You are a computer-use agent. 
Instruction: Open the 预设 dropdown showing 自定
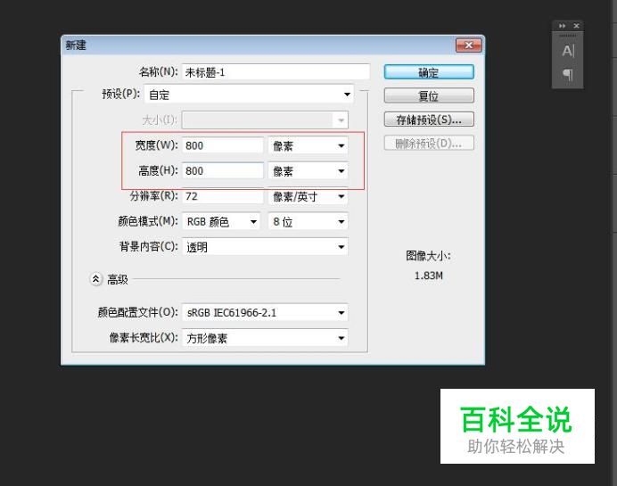[249, 95]
